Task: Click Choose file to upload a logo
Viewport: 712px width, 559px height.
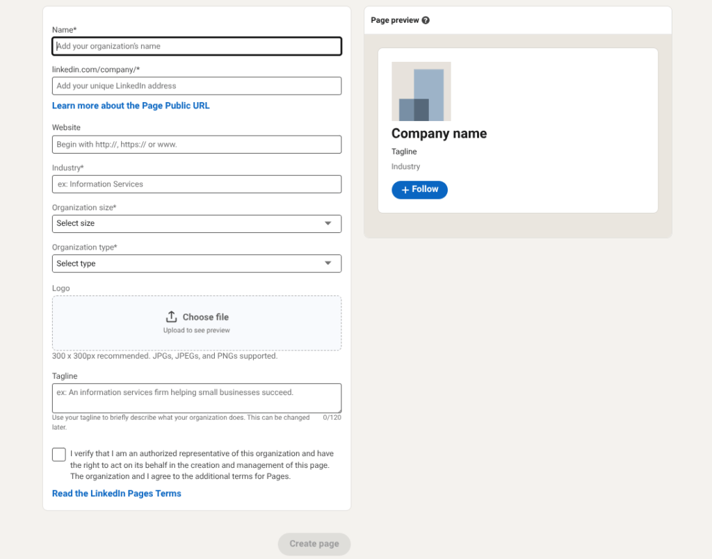Action: pyautogui.click(x=204, y=316)
